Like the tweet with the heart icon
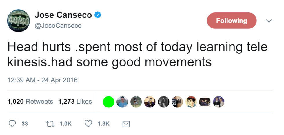The width and height of the screenshot is (284, 135). (x=88, y=124)
